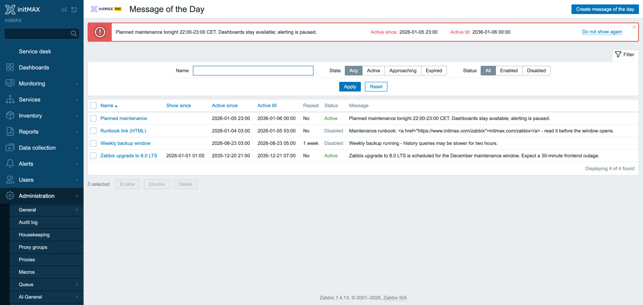Check the Planned maintenance row checkbox
Screen dimensions: 643x305
coord(93,118)
